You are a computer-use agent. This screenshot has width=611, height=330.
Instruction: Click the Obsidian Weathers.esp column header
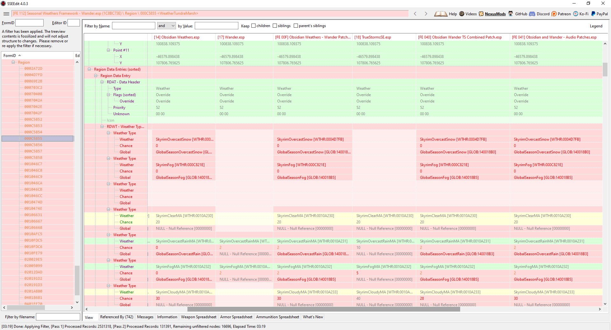click(x=184, y=37)
